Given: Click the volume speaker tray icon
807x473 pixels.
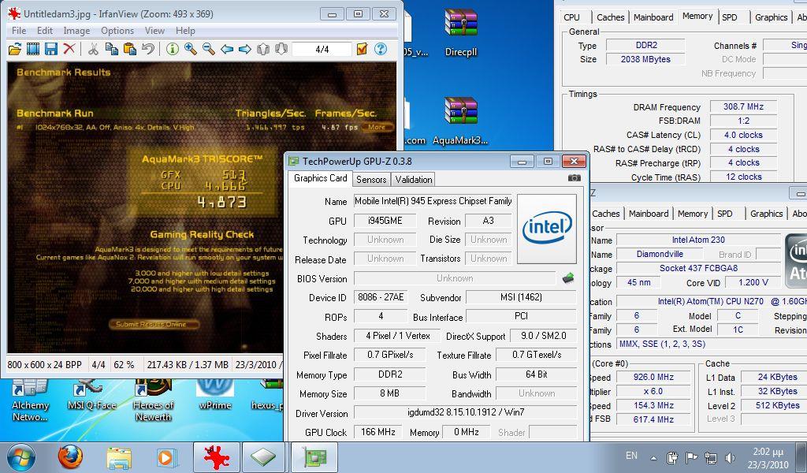Looking at the screenshot, I should 730,457.
